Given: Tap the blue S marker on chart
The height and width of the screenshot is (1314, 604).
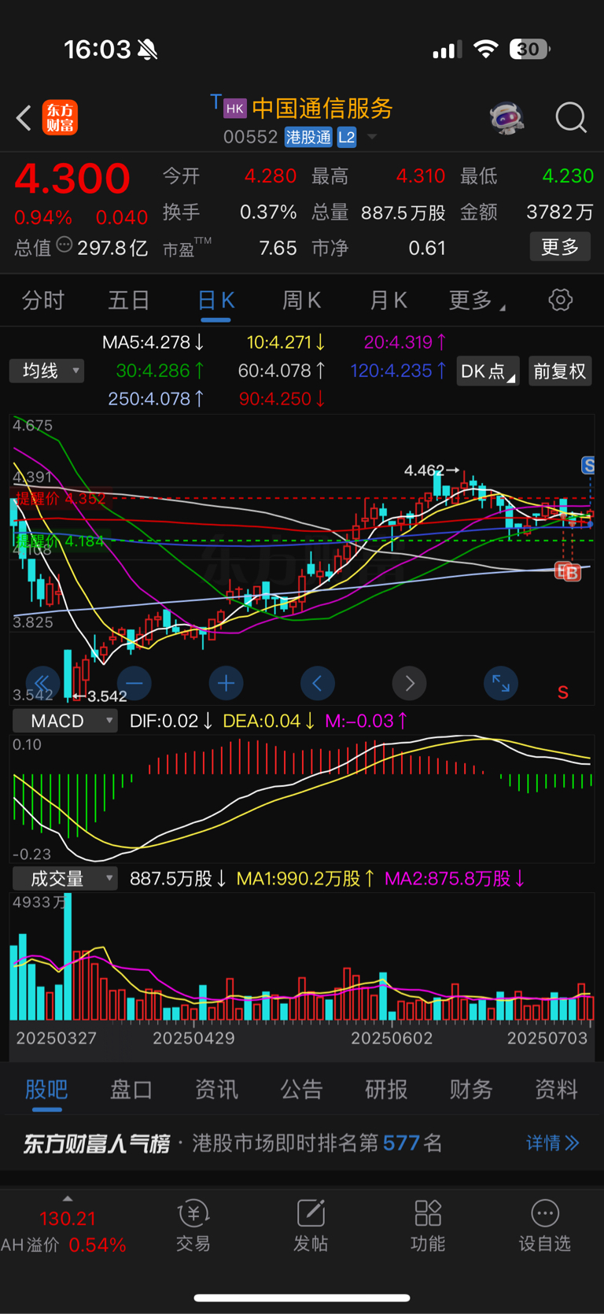Looking at the screenshot, I should (x=588, y=465).
